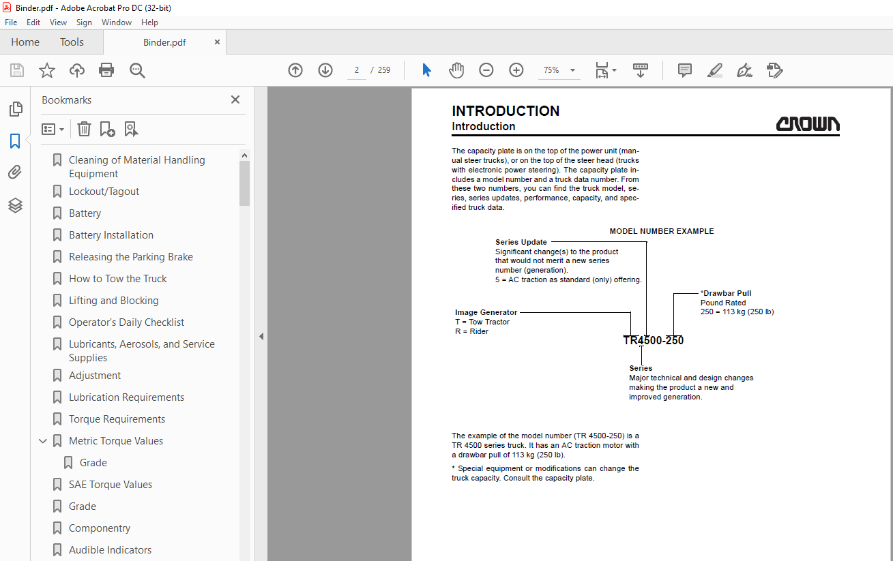This screenshot has width=893, height=561.
Task: Open the Sign menu
Action: point(84,22)
